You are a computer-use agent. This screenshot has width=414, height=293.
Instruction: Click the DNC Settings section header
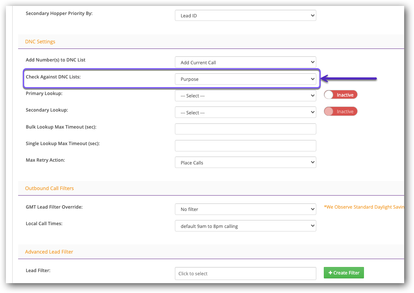coord(40,41)
